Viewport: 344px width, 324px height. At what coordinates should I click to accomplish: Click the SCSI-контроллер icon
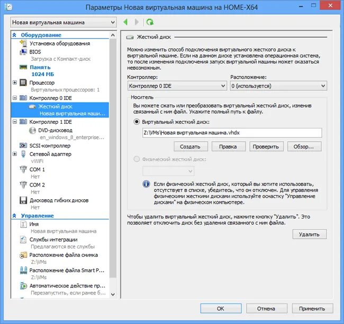point(23,145)
